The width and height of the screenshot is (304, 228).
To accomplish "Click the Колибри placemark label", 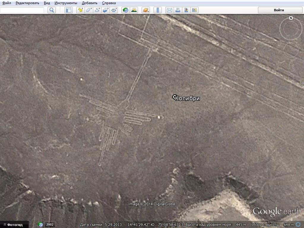I will [187, 98].
